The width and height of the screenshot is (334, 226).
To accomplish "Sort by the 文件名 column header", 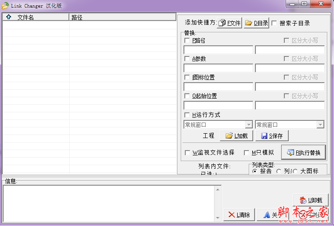I will pos(36,17).
